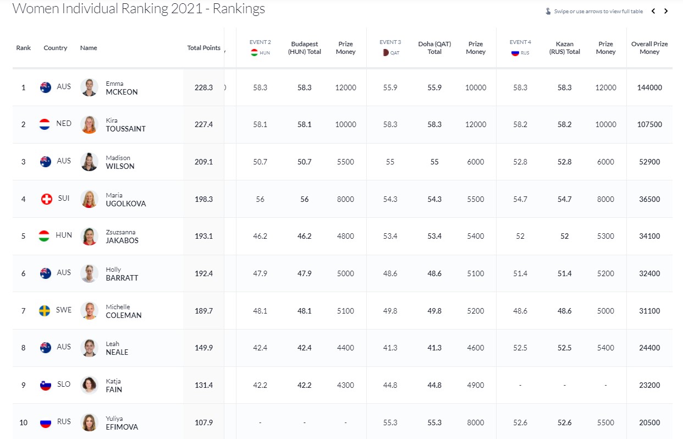
Task: Click the Switzerland flag beside SUI
Action: tap(47, 199)
